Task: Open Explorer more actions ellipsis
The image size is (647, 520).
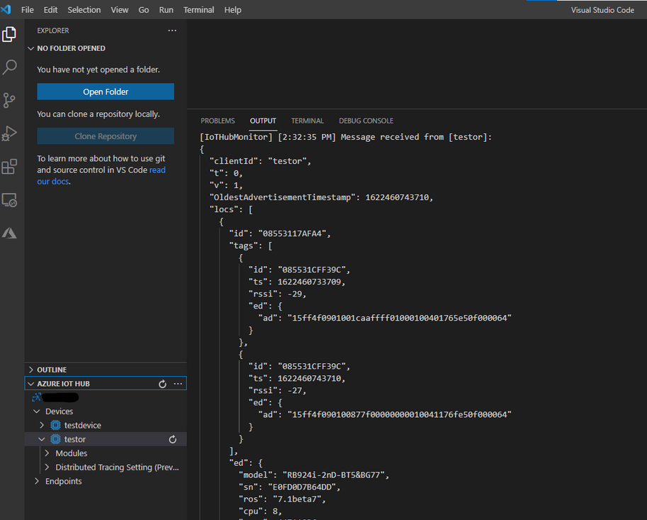Action: pos(172,31)
